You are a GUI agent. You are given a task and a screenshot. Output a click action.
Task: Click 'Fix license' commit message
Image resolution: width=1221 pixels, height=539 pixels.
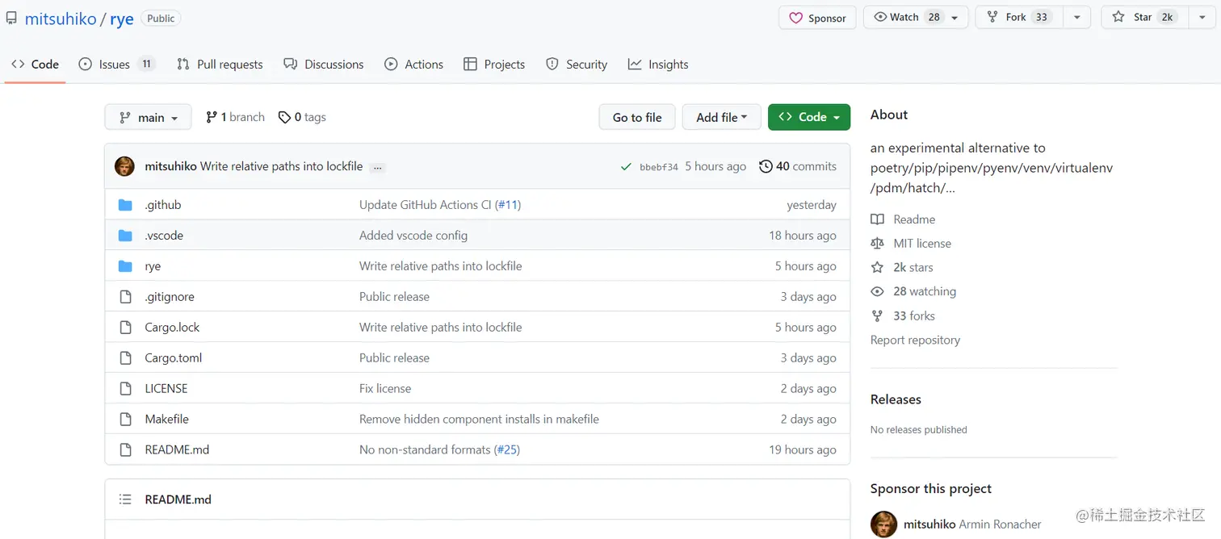pos(385,389)
